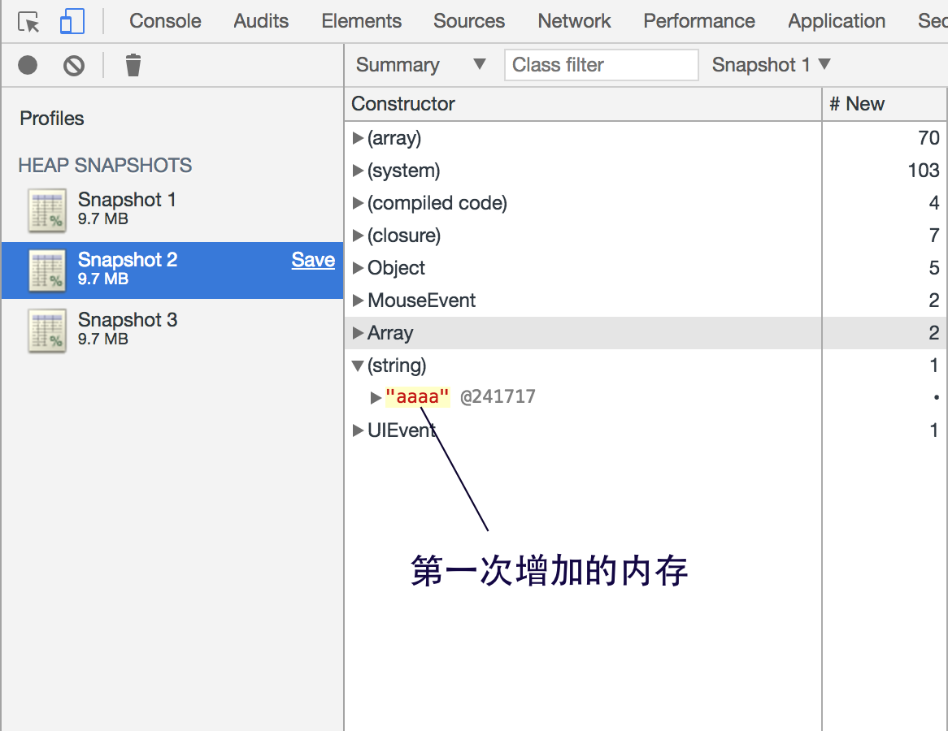The image size is (948, 731).
Task: Select the Snapshot 3 thumbnail icon
Action: [47, 331]
